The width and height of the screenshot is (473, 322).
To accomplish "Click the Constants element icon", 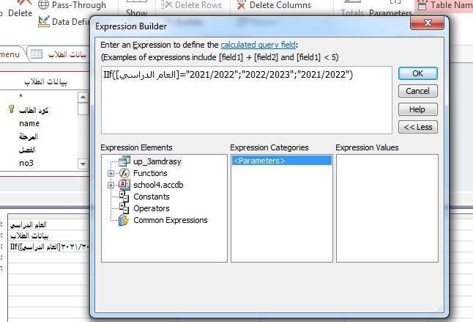I will (124, 197).
